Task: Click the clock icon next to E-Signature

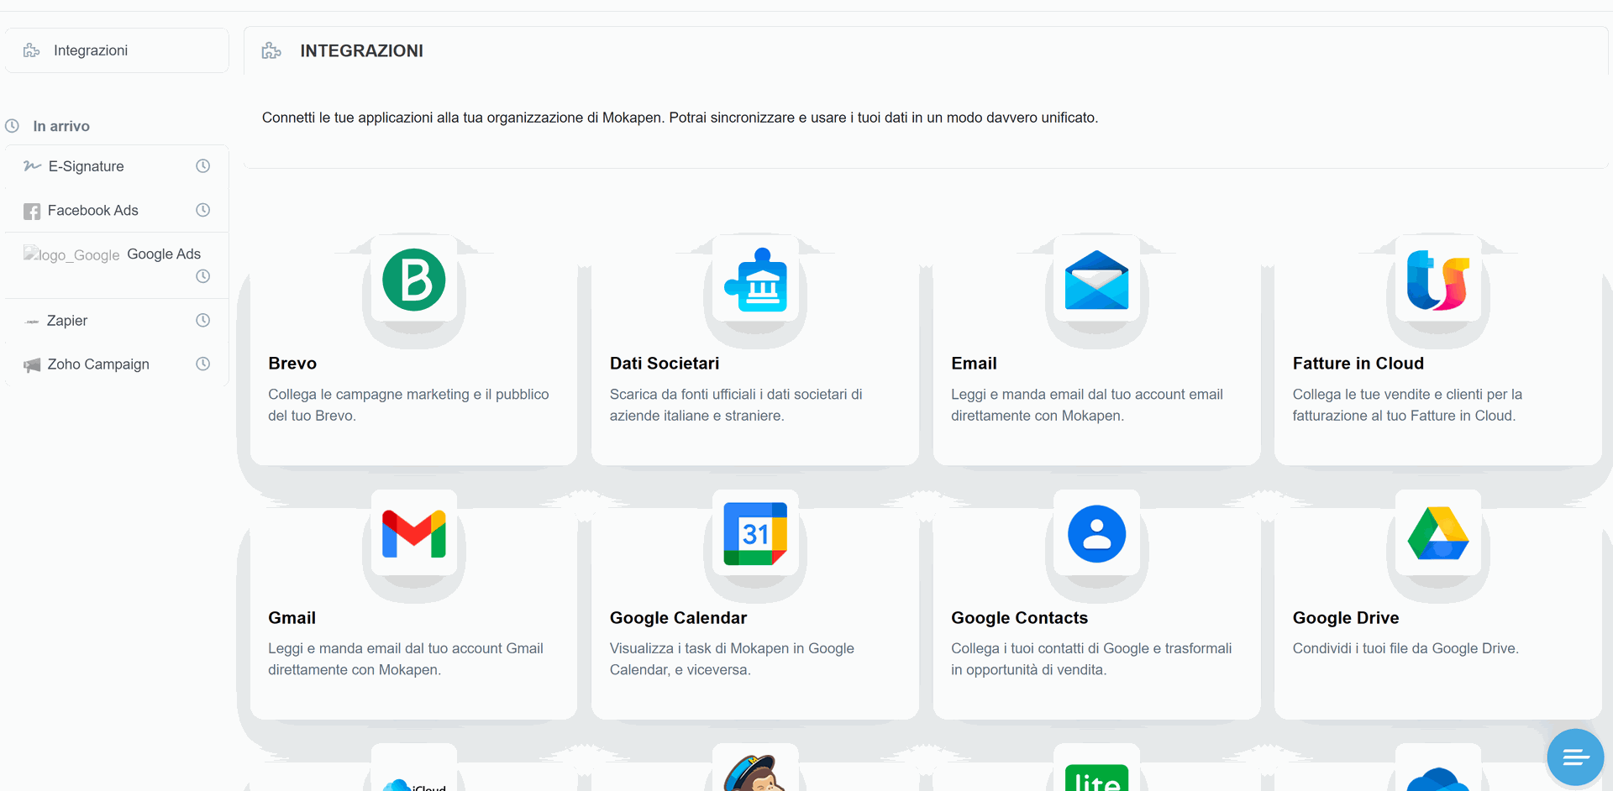Action: (x=202, y=166)
